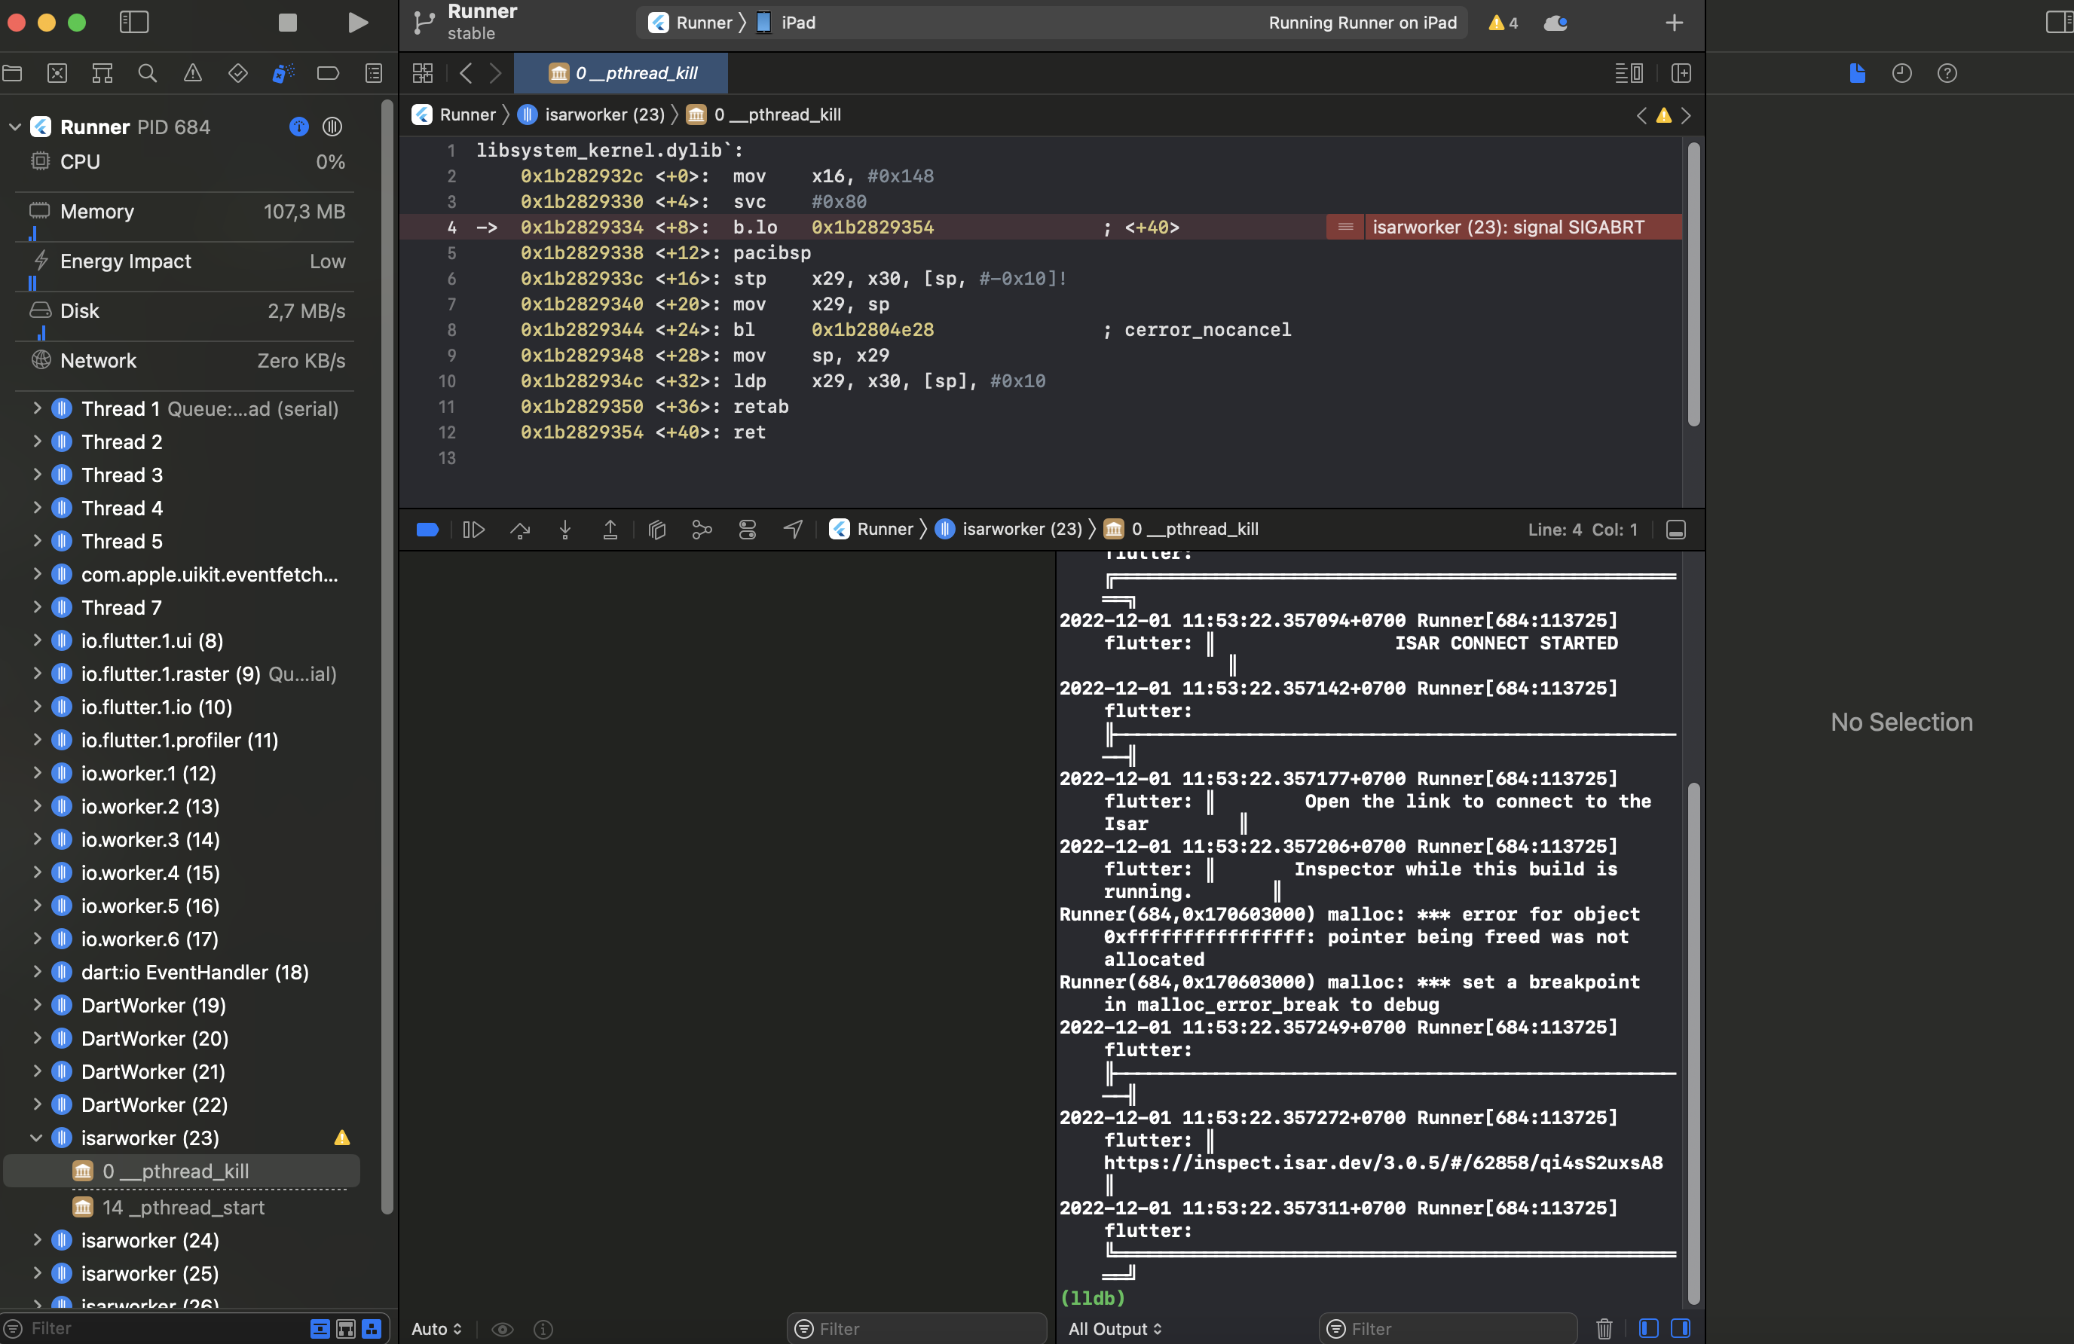Click the console filter input field
Screen dimensions: 2074x1344
point(1446,1328)
